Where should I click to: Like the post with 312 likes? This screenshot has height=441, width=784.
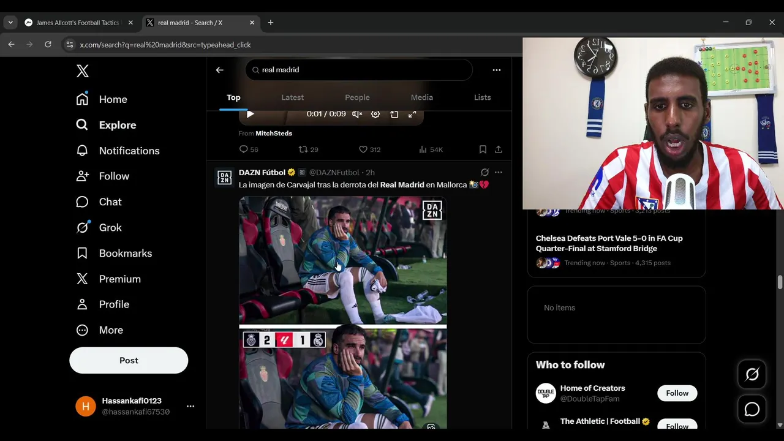(x=369, y=149)
